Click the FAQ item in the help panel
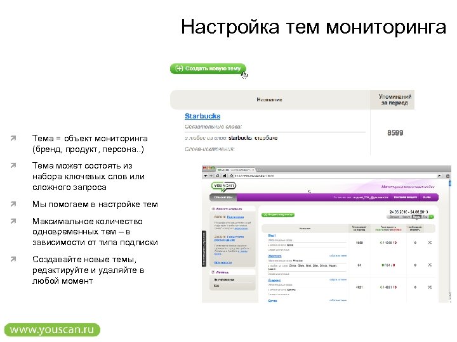The image size is (457, 342). click(216, 286)
